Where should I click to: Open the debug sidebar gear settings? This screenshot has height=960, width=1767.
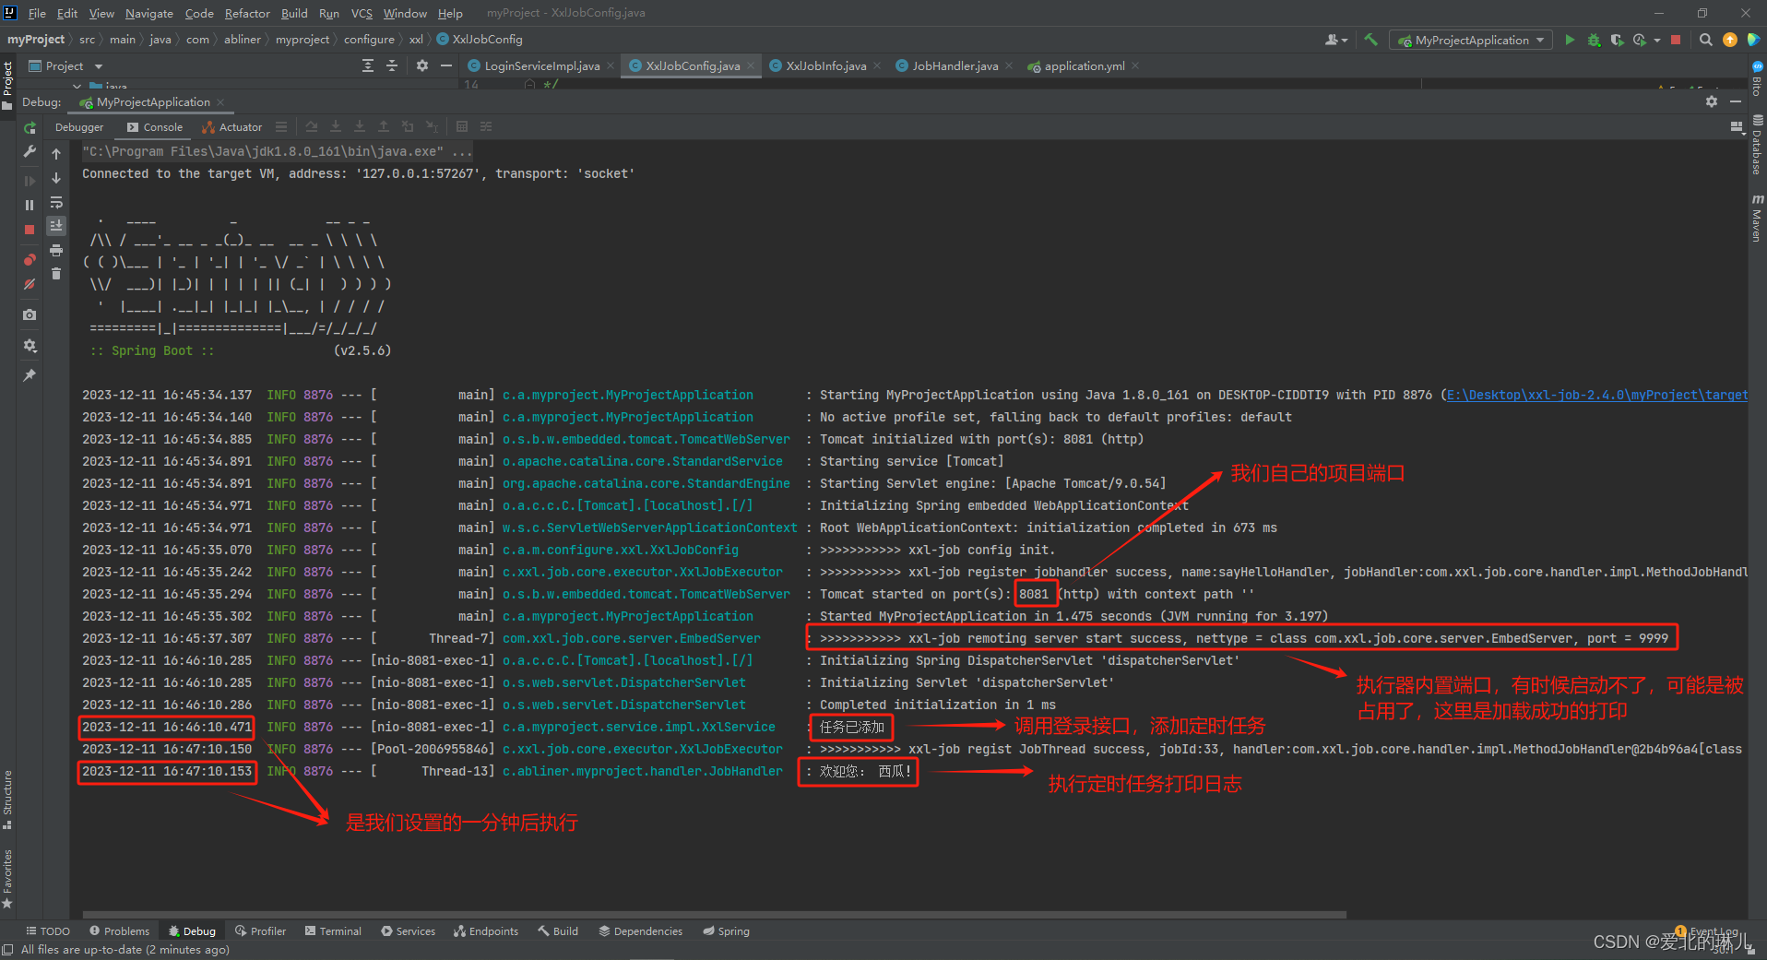[x=30, y=345]
